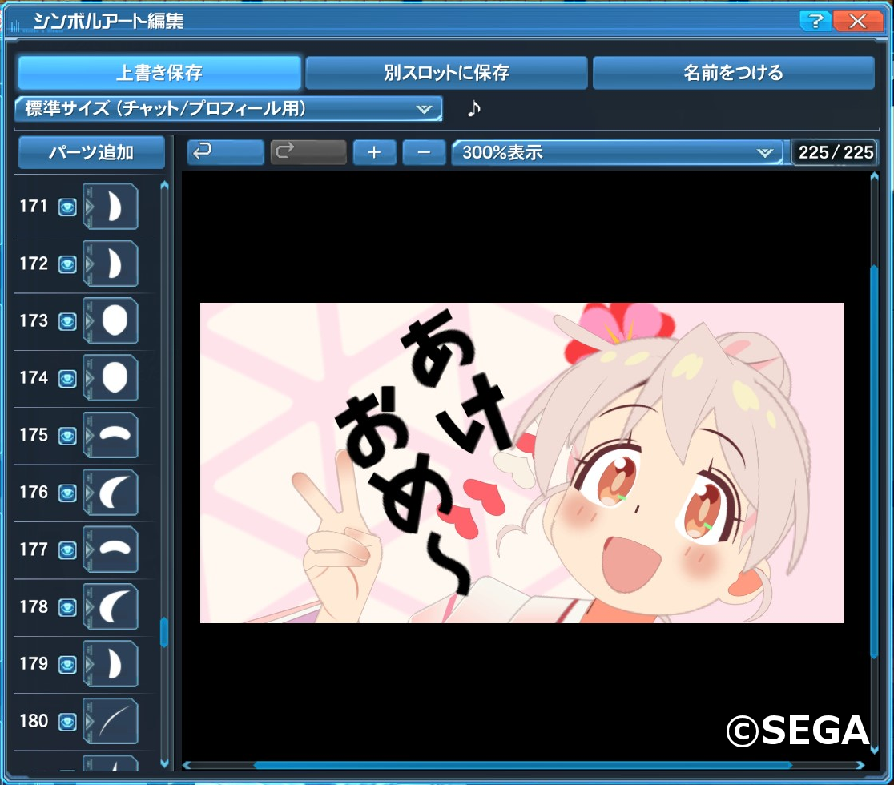894x785 pixels.
Task: Select the thin curve thumbnail of layer 180
Action: click(x=115, y=721)
